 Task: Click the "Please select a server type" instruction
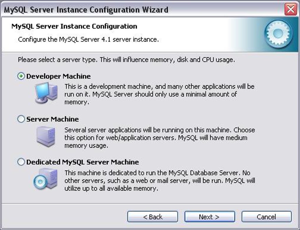coord(126,60)
